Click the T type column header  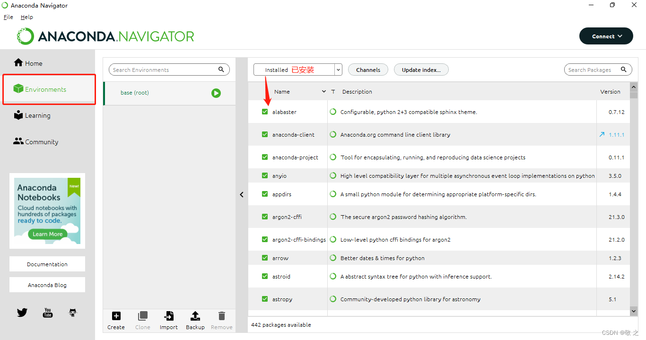(x=333, y=92)
